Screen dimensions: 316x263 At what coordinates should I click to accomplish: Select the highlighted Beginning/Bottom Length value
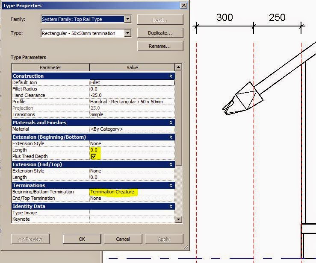132,150
